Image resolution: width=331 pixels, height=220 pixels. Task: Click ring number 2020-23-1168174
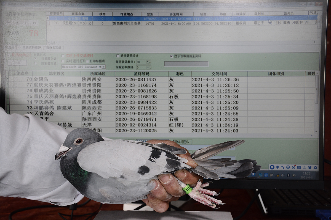(x=136, y=85)
